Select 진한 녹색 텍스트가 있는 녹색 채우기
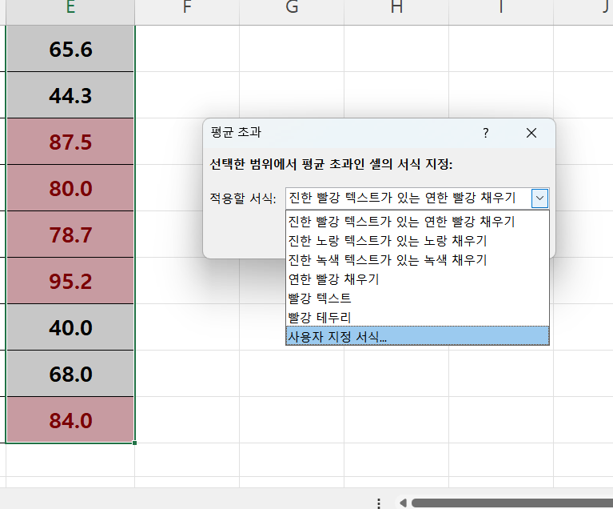The image size is (613, 509). [417, 259]
